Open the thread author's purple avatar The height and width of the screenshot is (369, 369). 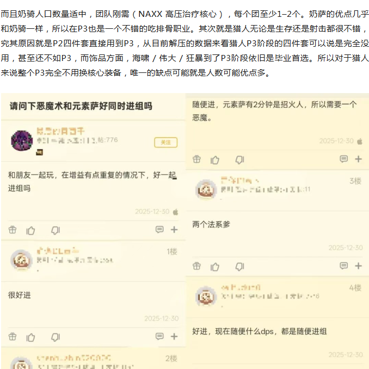[22, 141]
